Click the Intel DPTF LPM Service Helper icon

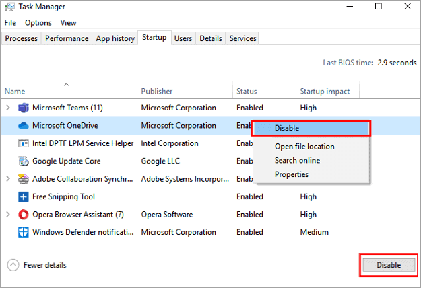pos(23,143)
